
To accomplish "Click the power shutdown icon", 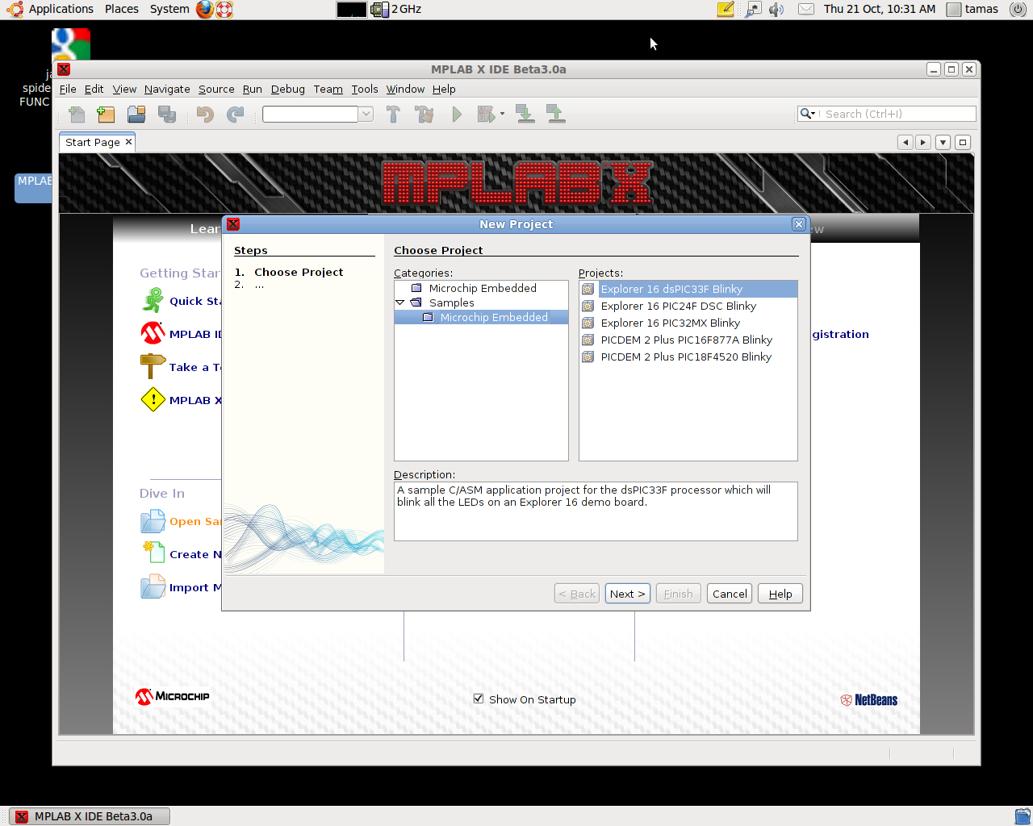I will [1018, 9].
